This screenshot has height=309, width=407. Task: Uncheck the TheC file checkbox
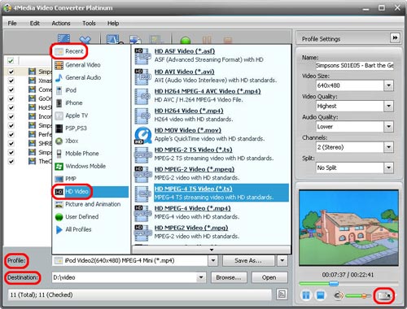point(11,161)
